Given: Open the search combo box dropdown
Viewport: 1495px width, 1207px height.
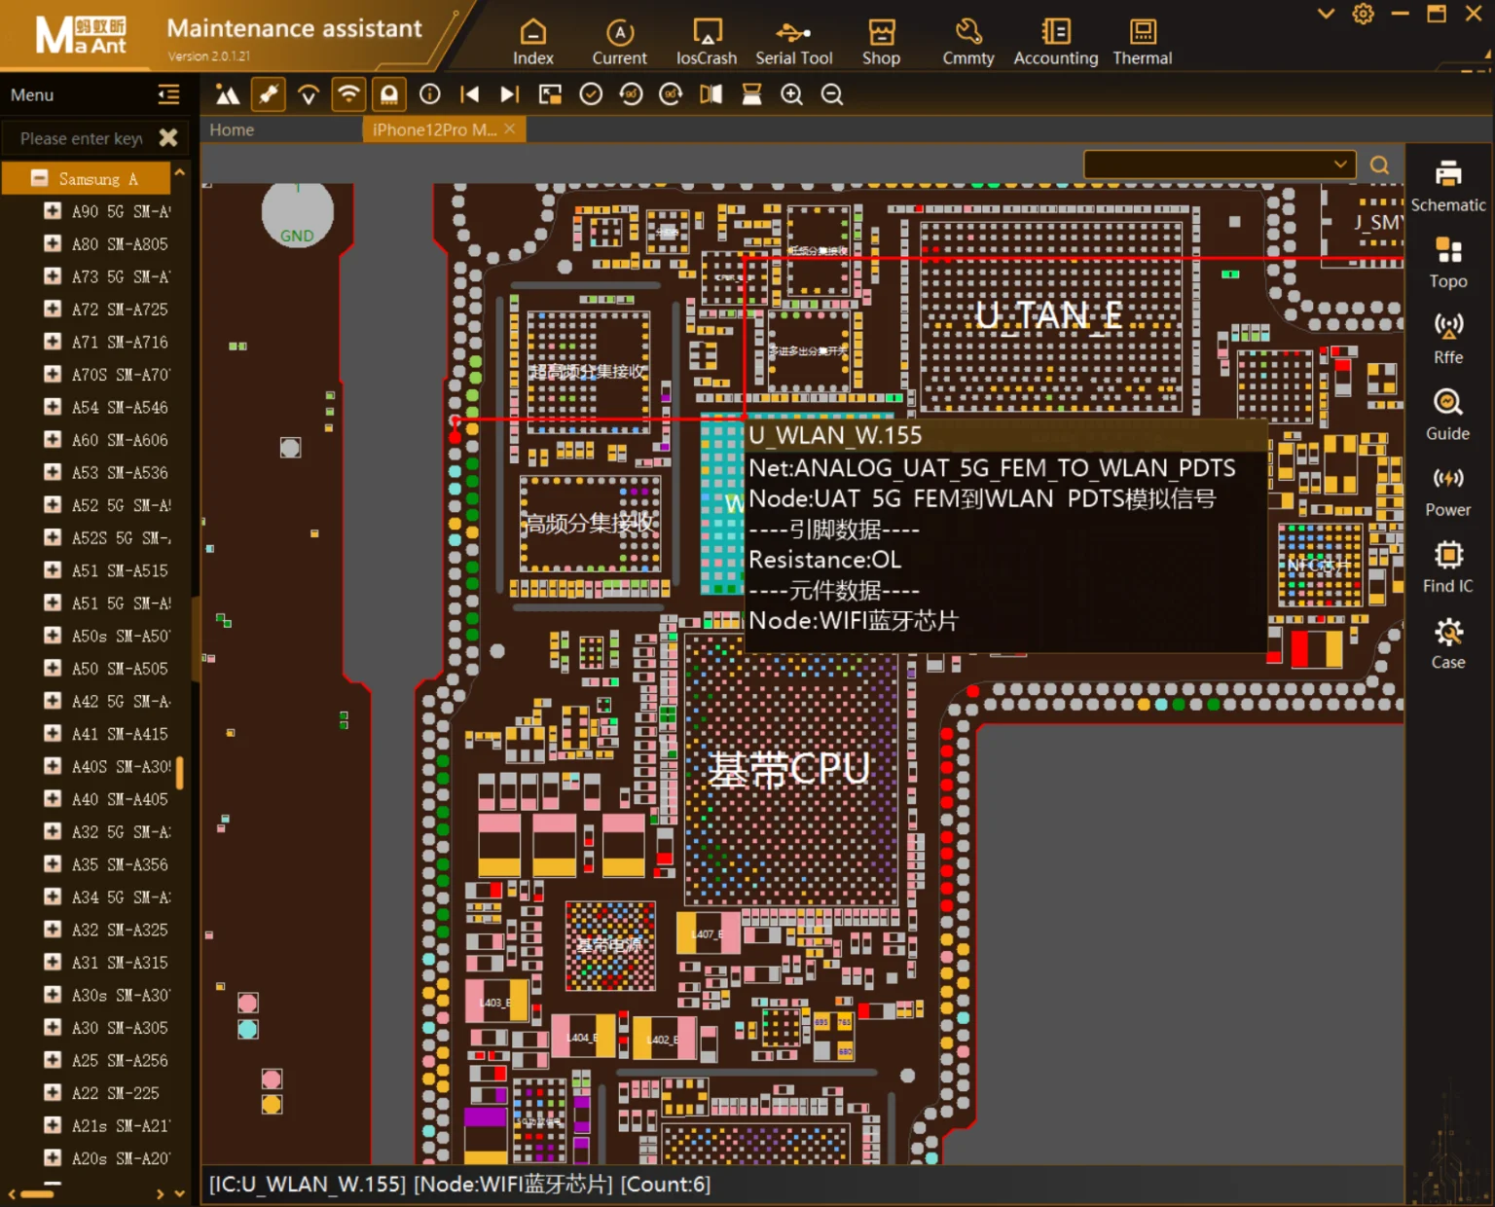Looking at the screenshot, I should tap(1339, 165).
